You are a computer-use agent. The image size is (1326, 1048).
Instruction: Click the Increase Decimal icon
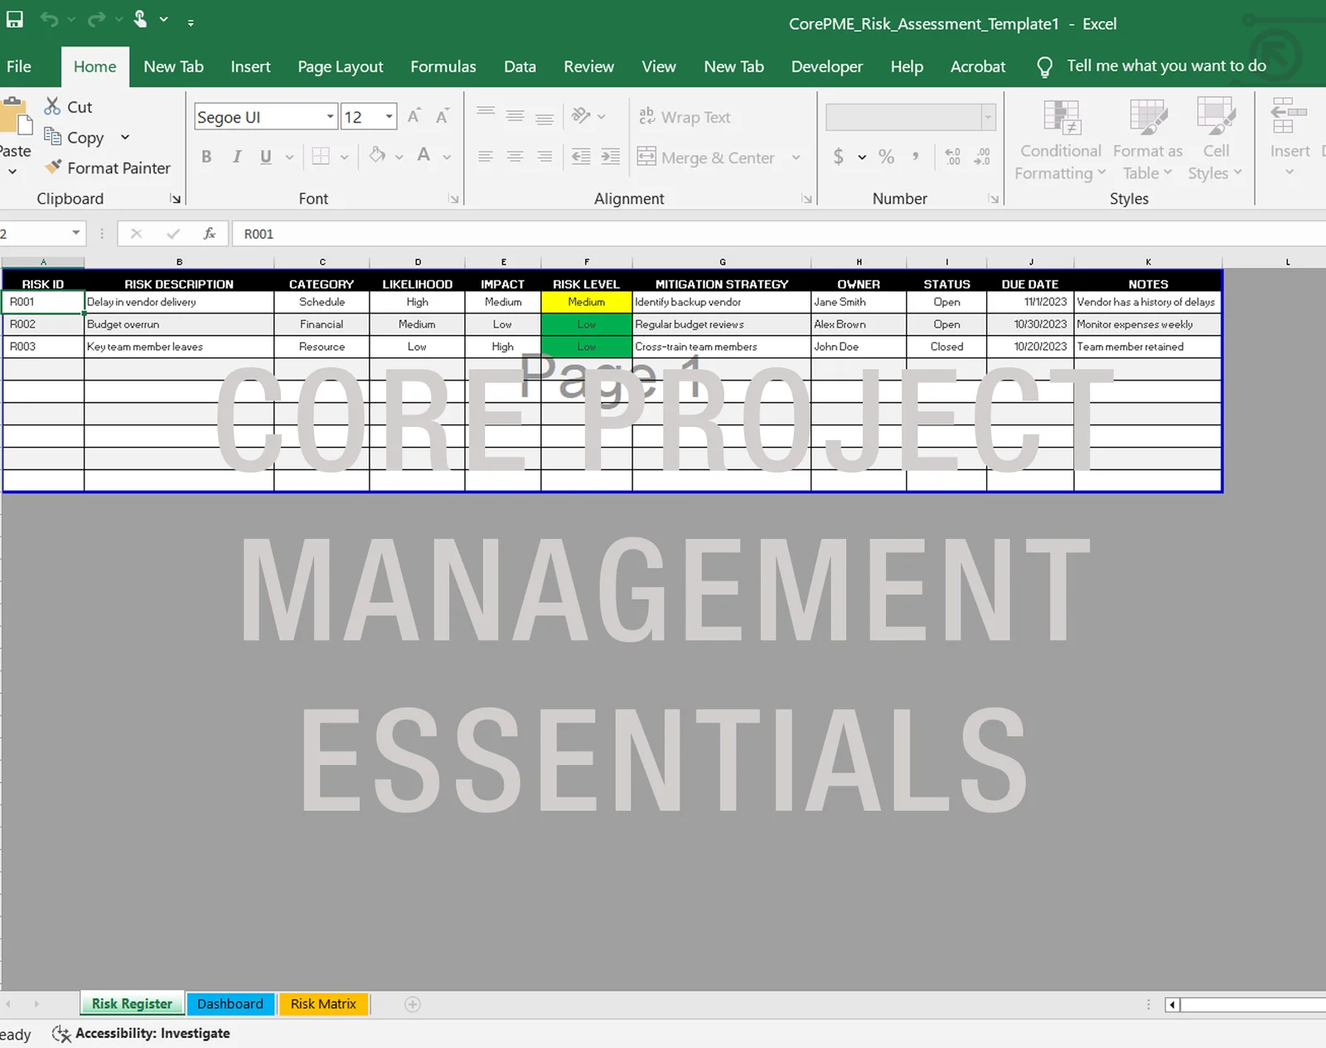point(951,157)
